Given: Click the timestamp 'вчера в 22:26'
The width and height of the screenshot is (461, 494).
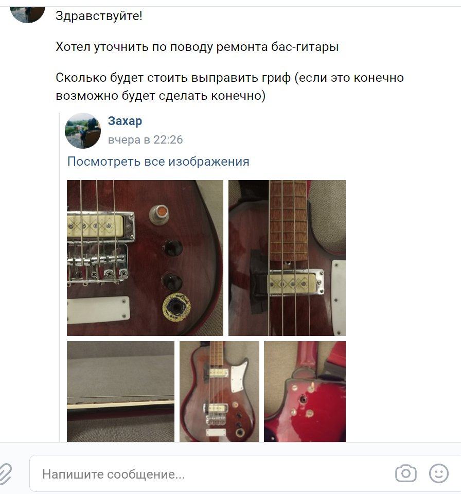Looking at the screenshot, I should tap(145, 139).
